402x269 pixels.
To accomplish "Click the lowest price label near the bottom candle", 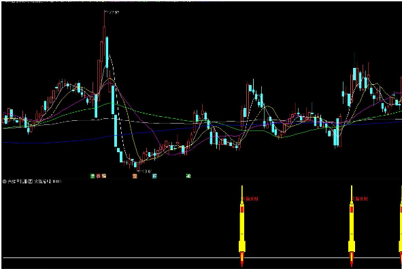I will [x=146, y=171].
